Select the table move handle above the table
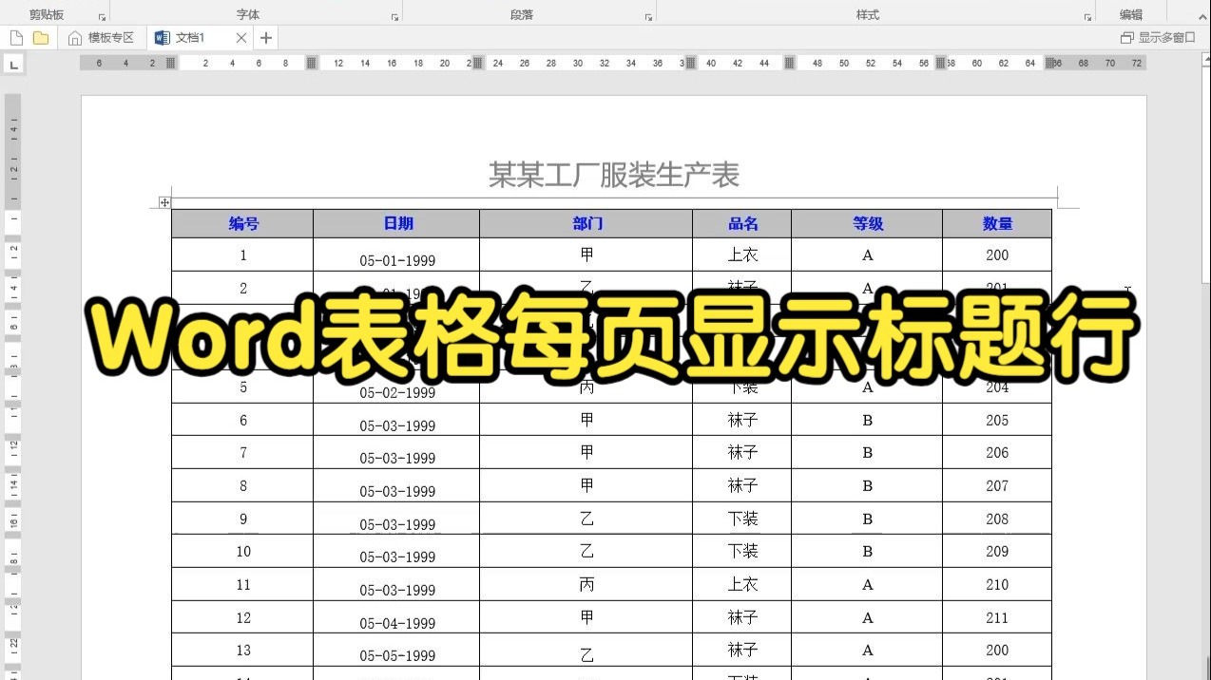This screenshot has width=1211, height=680. (x=164, y=202)
